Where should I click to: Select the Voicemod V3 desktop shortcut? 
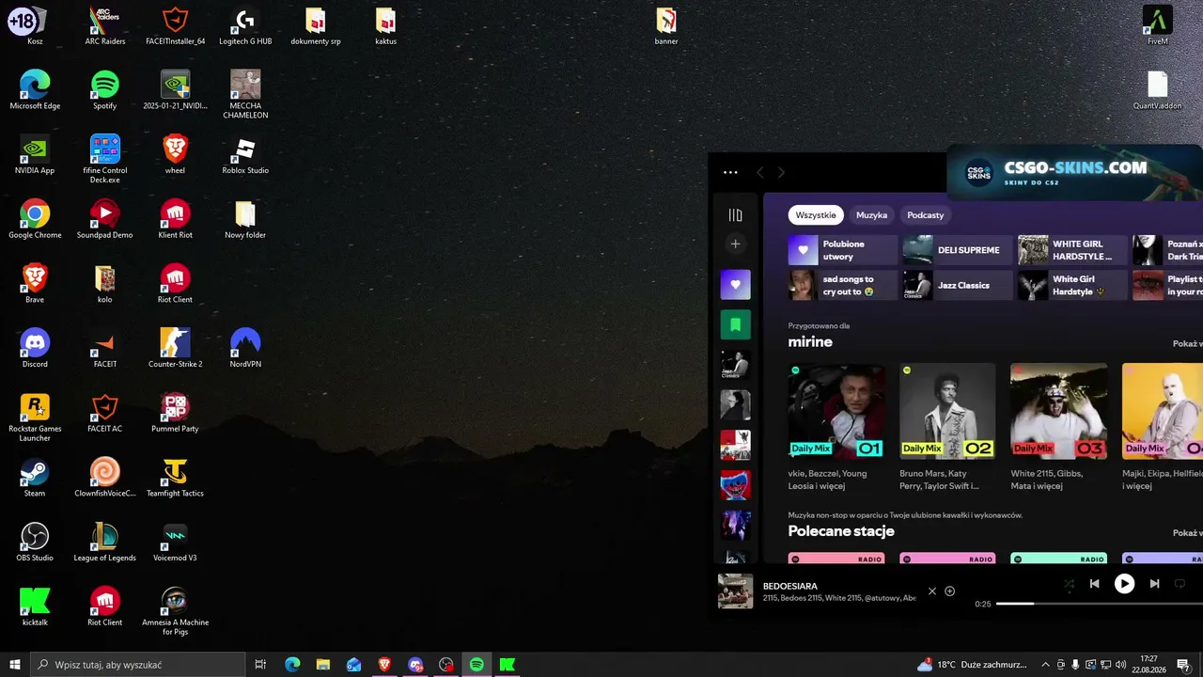coord(175,543)
